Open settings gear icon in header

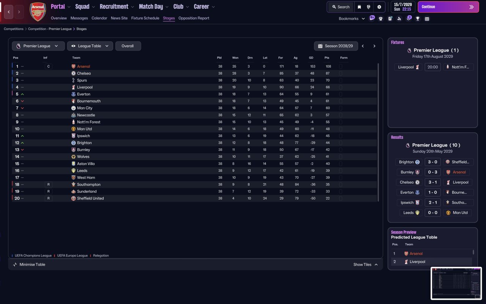pos(379,7)
